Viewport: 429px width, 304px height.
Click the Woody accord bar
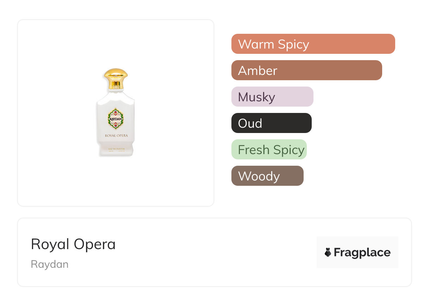tap(267, 176)
